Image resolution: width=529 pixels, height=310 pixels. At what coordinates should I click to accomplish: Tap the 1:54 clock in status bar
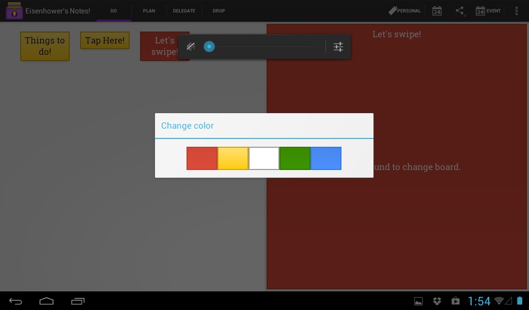click(x=479, y=301)
